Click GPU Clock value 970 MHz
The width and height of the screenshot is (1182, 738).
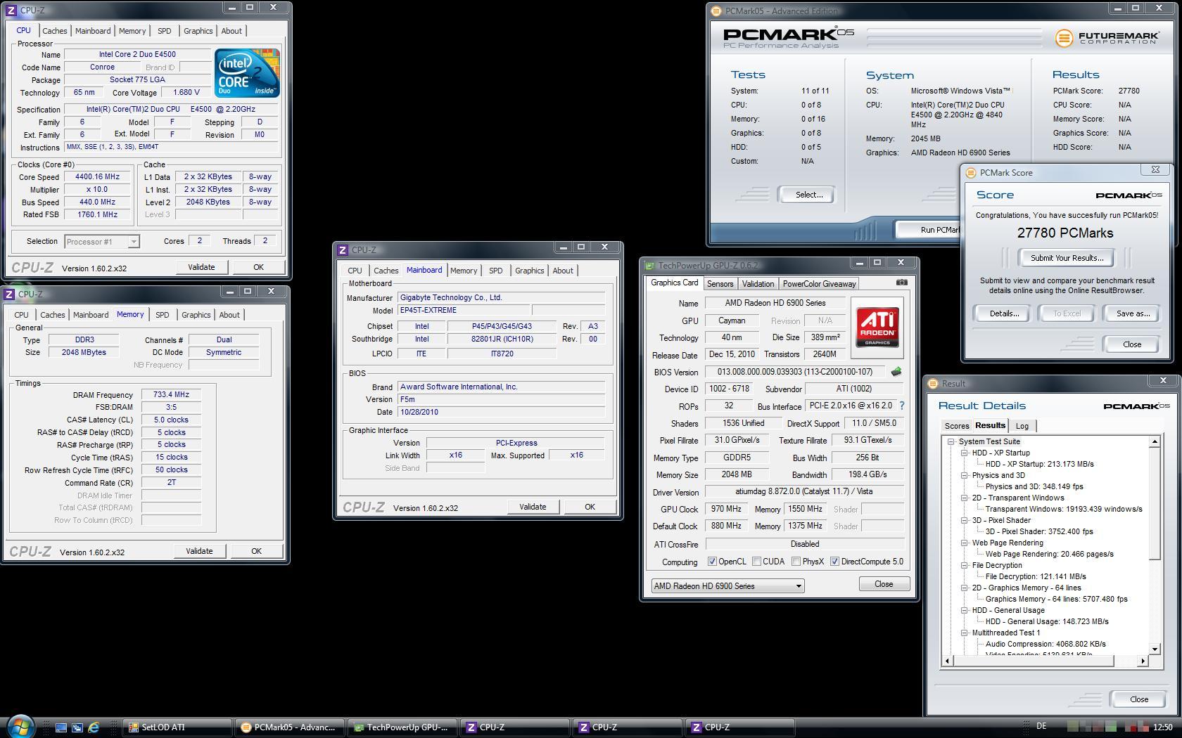725,509
